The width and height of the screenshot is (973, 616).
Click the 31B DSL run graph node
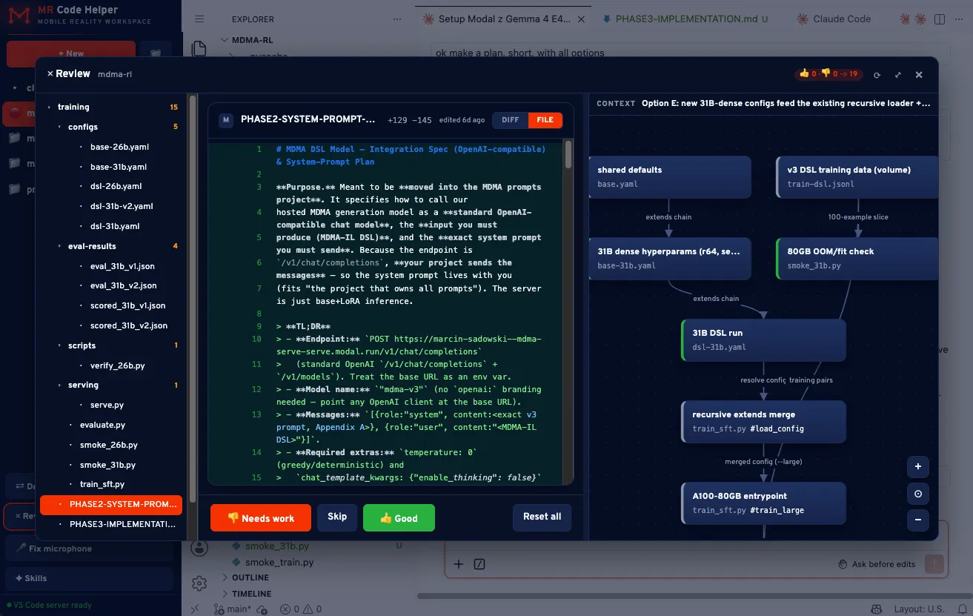(763, 340)
